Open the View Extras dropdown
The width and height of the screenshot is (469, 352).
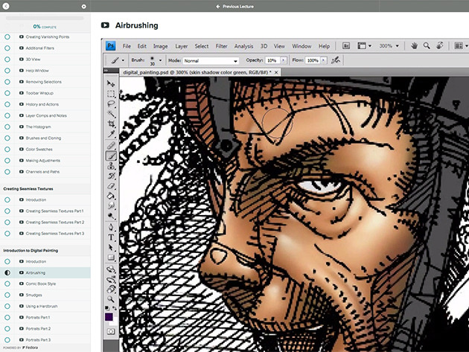(x=365, y=45)
